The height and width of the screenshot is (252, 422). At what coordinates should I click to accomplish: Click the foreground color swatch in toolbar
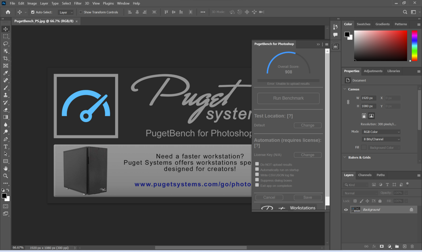[x=4, y=196]
